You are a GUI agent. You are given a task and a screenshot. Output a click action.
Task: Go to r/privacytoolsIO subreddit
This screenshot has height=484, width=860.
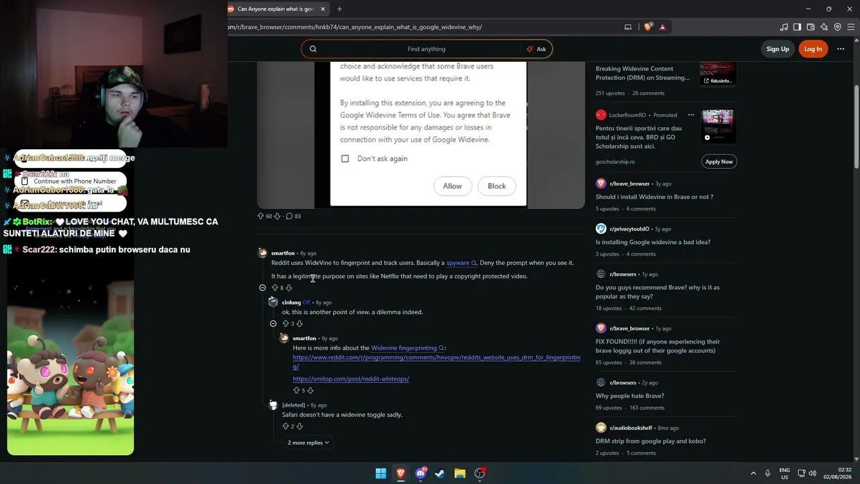(x=631, y=229)
